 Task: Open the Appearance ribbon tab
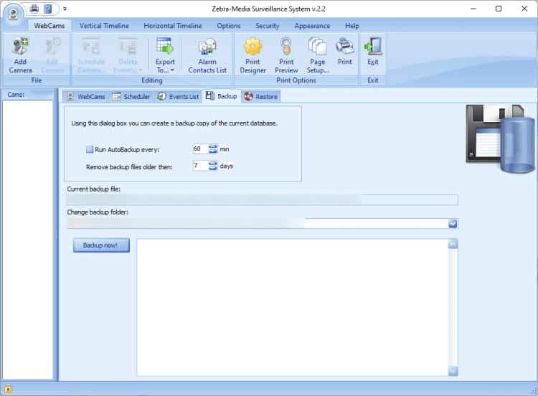[312, 26]
